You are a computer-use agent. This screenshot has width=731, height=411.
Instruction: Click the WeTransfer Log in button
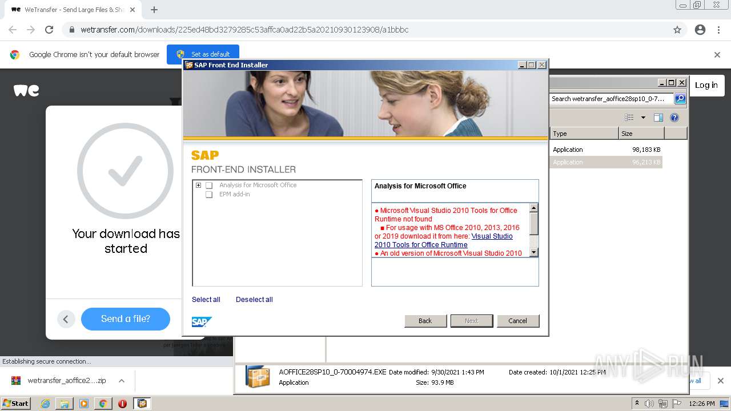706,85
